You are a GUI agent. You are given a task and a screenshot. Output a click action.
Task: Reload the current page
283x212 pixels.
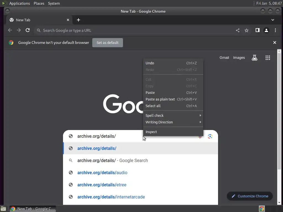pyautogui.click(x=28, y=30)
